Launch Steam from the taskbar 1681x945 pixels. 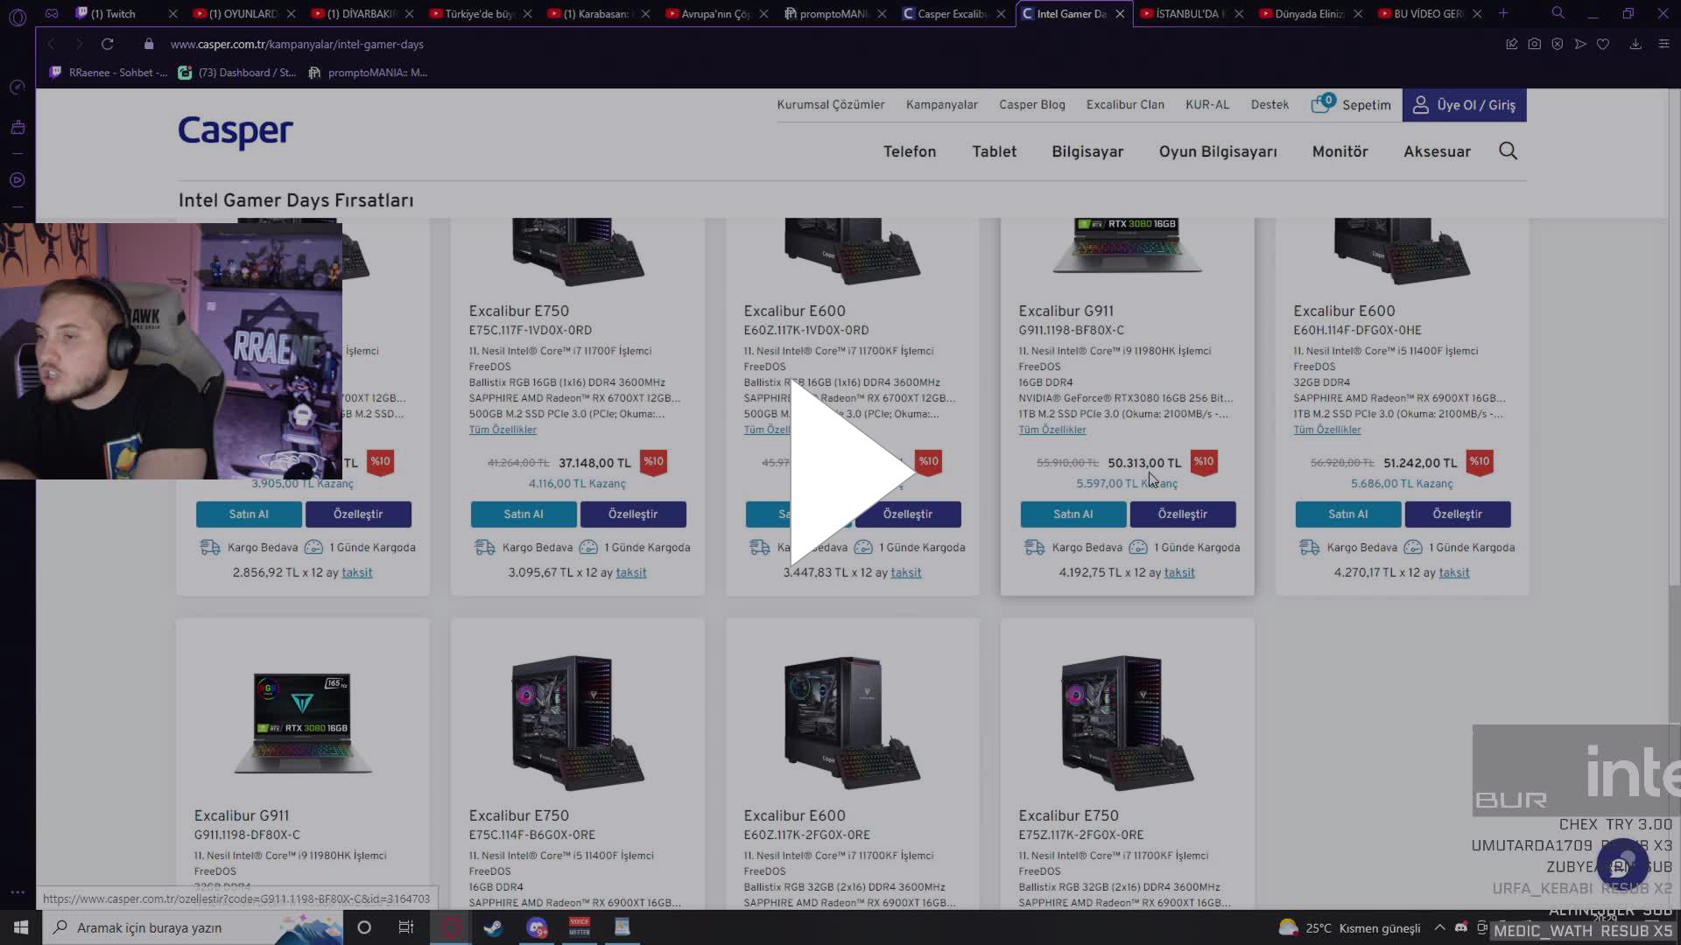(493, 927)
